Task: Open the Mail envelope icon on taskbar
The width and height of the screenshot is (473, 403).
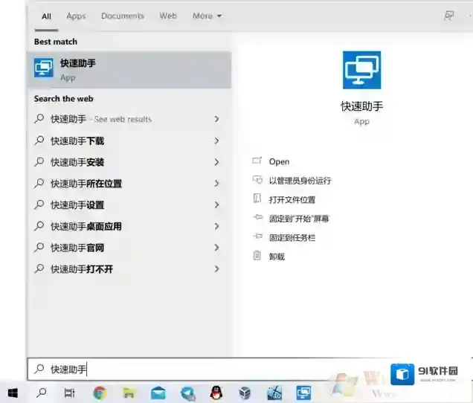Action: coord(158,393)
